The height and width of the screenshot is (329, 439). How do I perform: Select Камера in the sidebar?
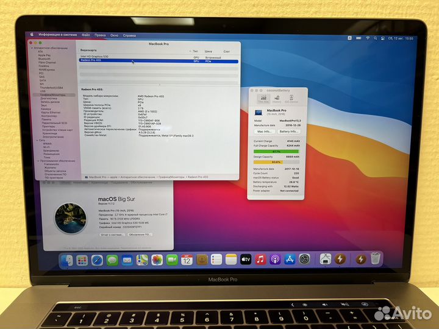coord(46,109)
